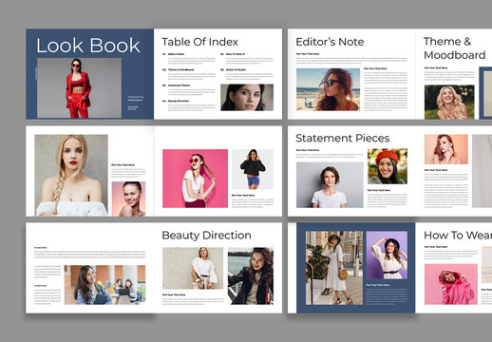Select the photo of woman in pink hoodie
The width and height of the screenshot is (492, 342).
click(x=451, y=284)
